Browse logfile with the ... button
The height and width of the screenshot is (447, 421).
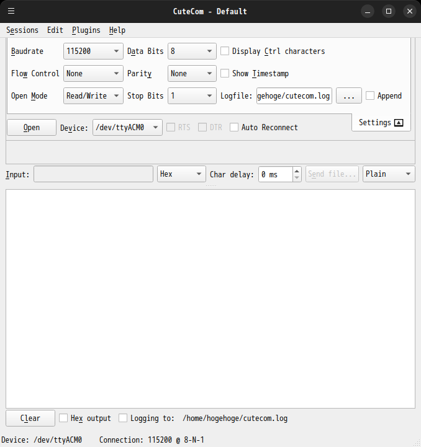(349, 95)
